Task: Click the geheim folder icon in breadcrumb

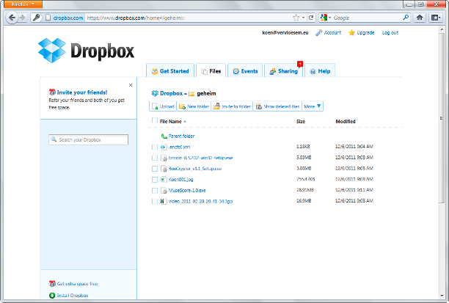Action: [191, 93]
